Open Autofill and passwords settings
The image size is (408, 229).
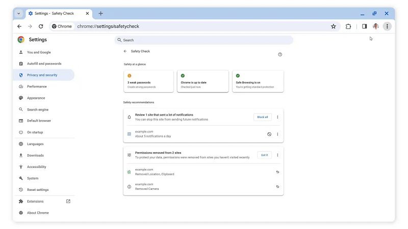tap(44, 64)
